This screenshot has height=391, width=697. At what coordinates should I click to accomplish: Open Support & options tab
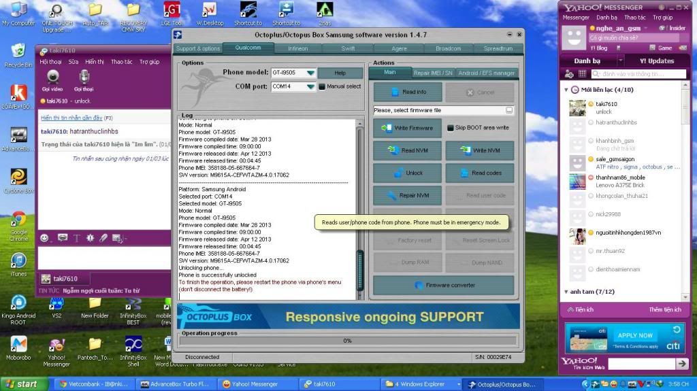[x=198, y=48]
